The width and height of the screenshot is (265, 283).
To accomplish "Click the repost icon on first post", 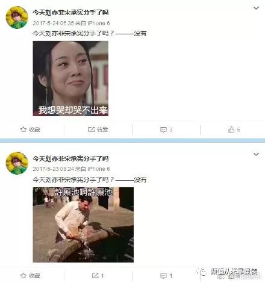I will click(x=92, y=129).
